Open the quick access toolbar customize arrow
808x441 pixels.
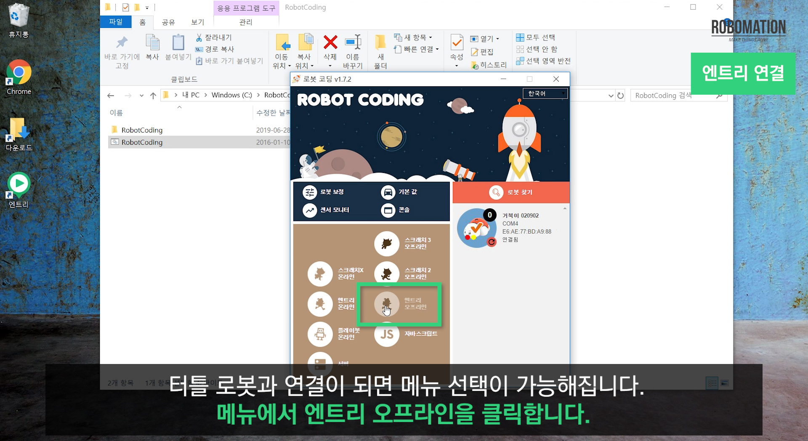coord(147,8)
